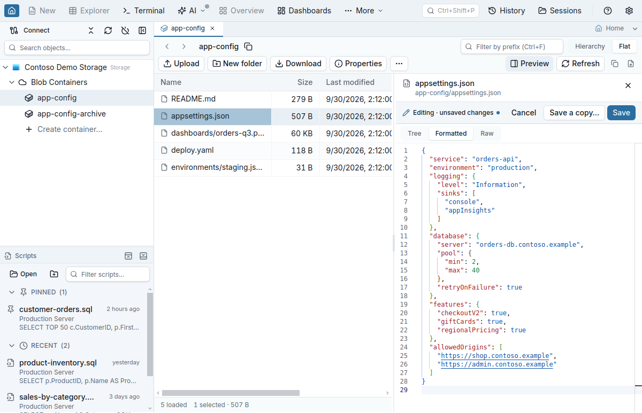
Task: Open settings via the gear icon
Action: point(629,11)
